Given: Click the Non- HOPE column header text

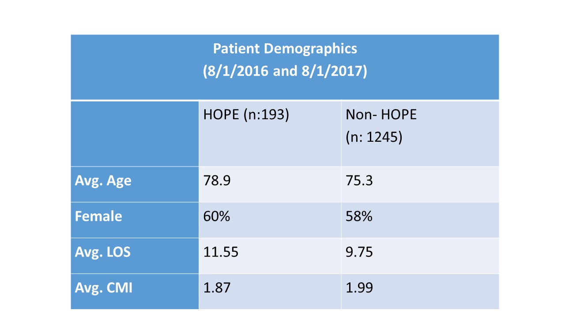Looking at the screenshot, I should click(x=381, y=115).
